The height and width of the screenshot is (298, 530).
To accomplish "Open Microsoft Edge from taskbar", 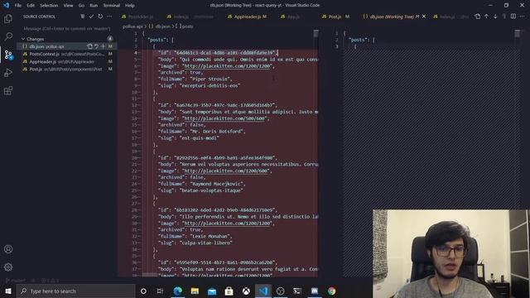I will point(178,291).
